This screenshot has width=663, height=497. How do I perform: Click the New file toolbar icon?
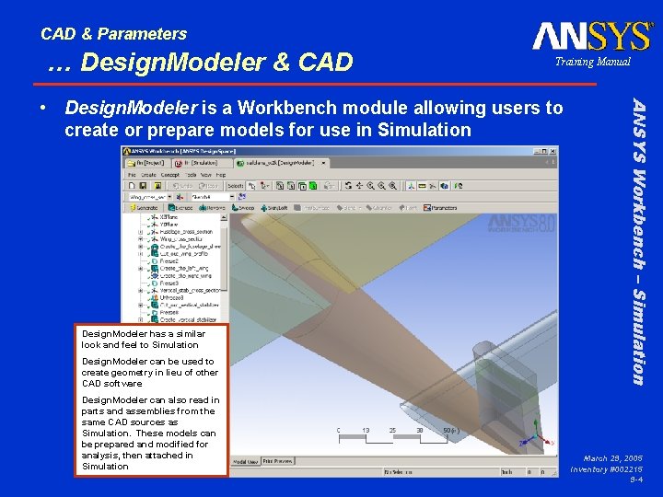pyautogui.click(x=132, y=186)
